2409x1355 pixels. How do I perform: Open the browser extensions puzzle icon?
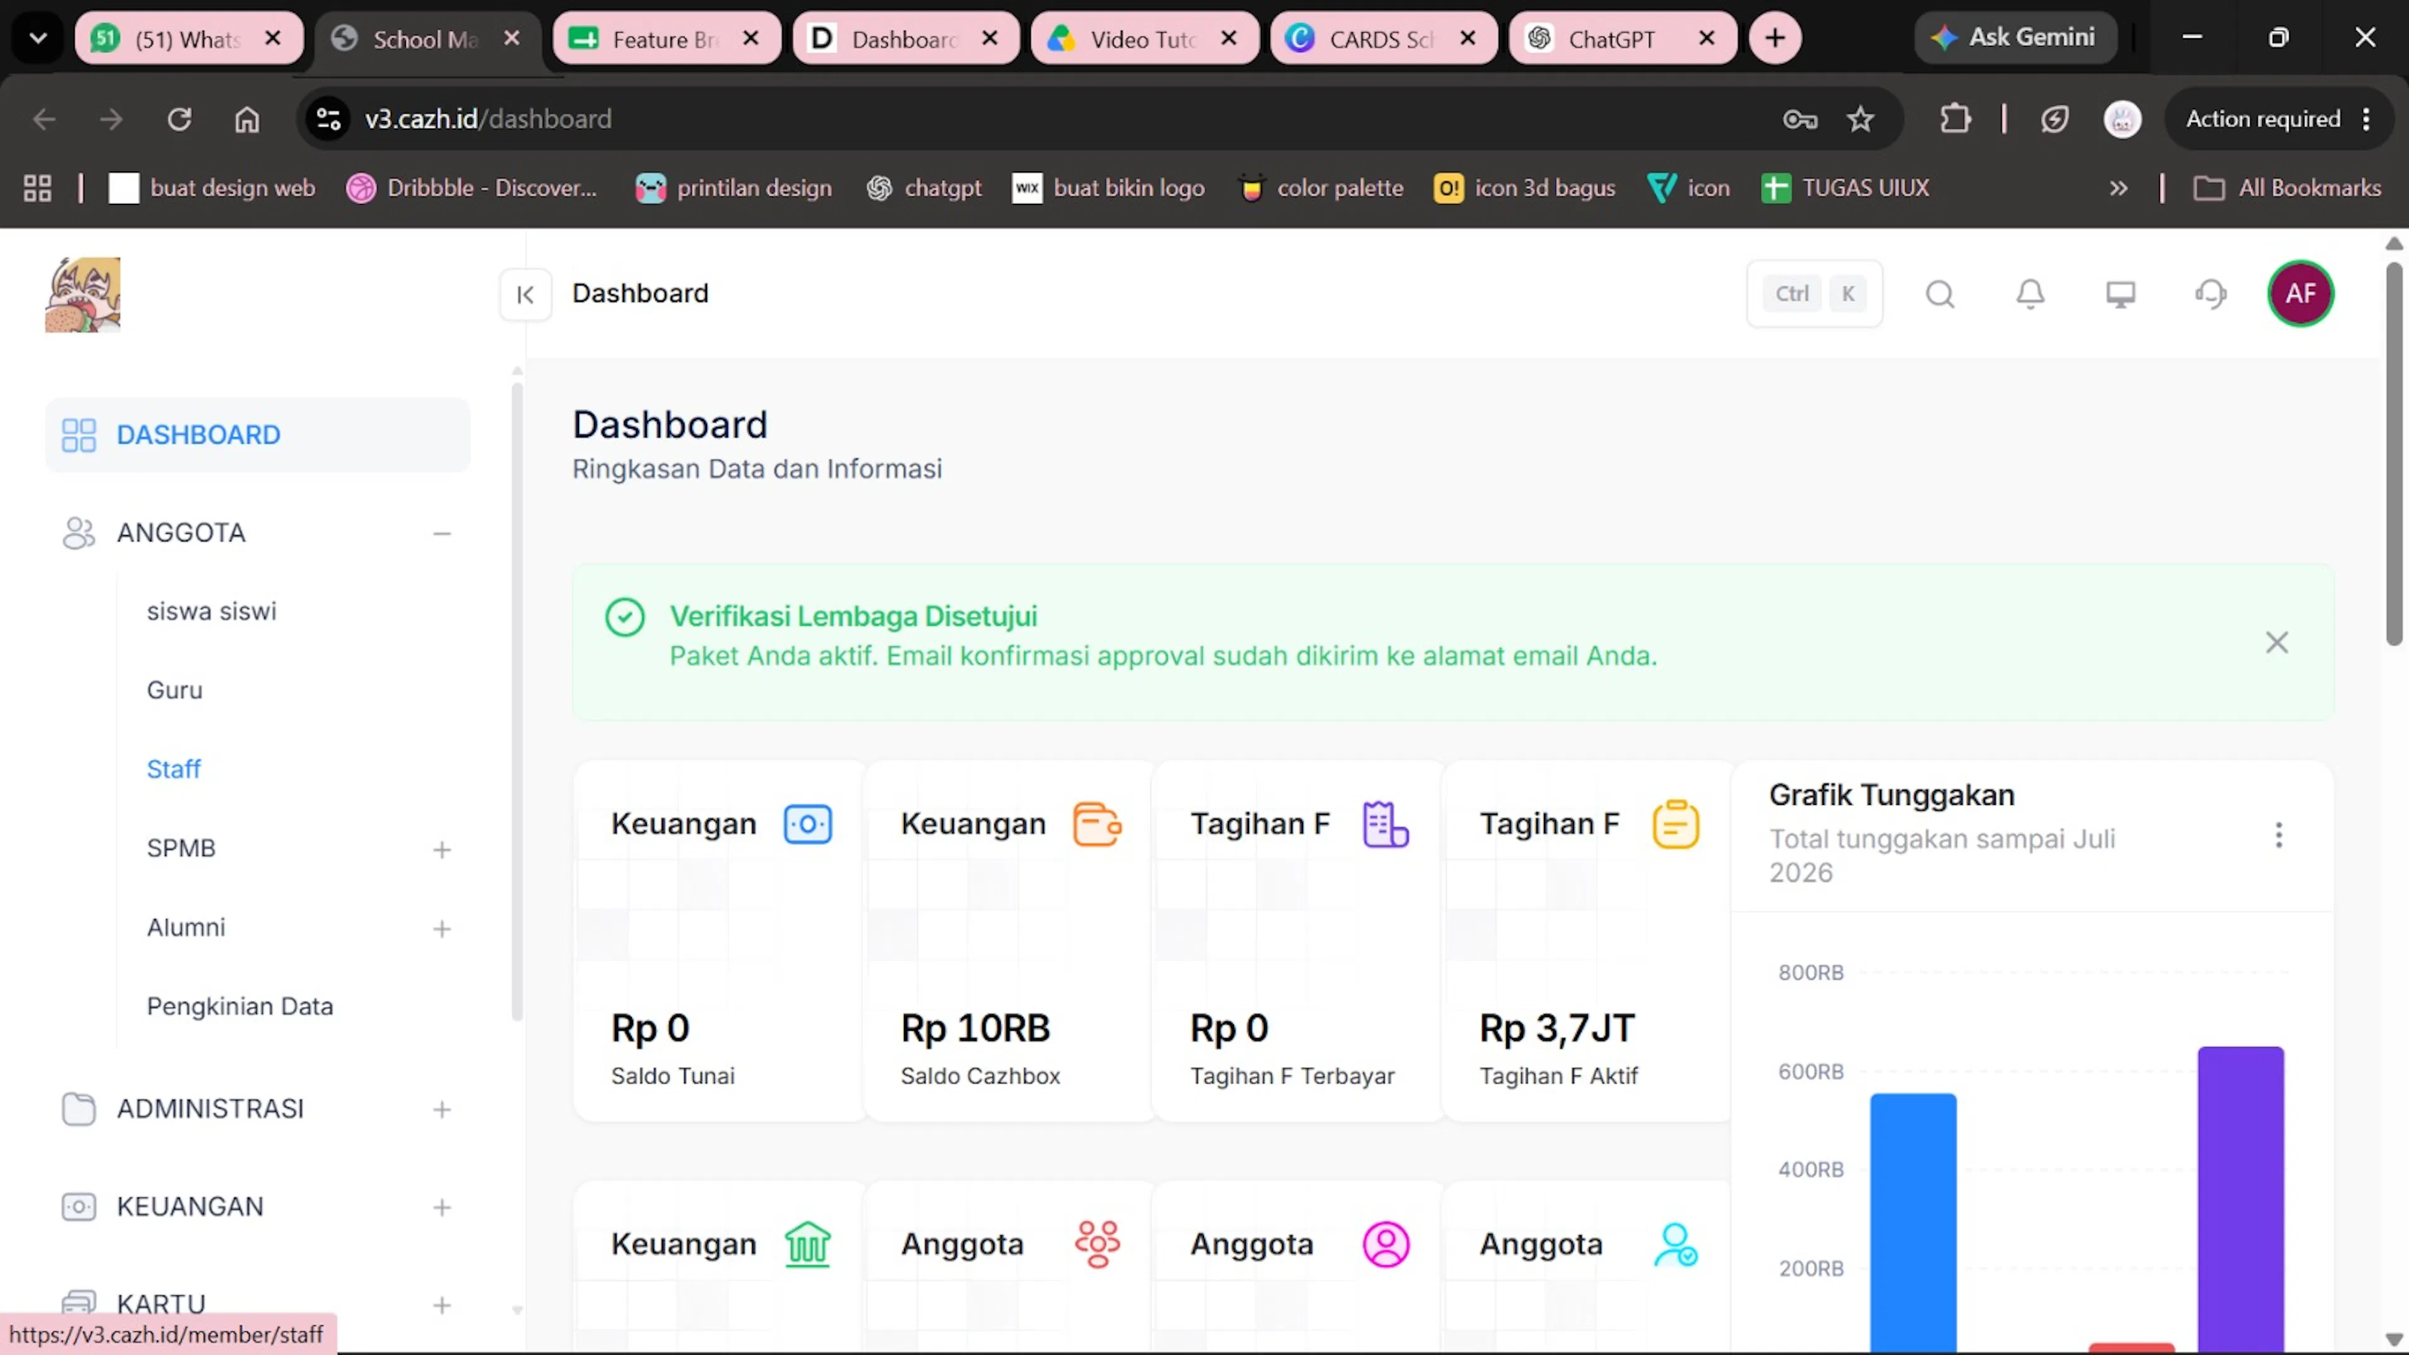(1955, 119)
